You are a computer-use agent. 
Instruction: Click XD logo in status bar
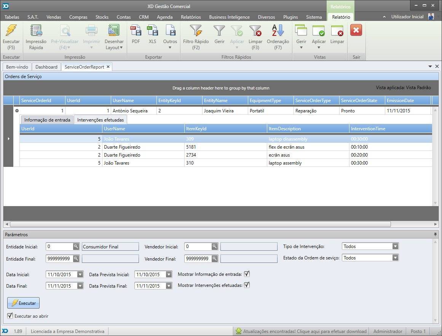point(5,331)
